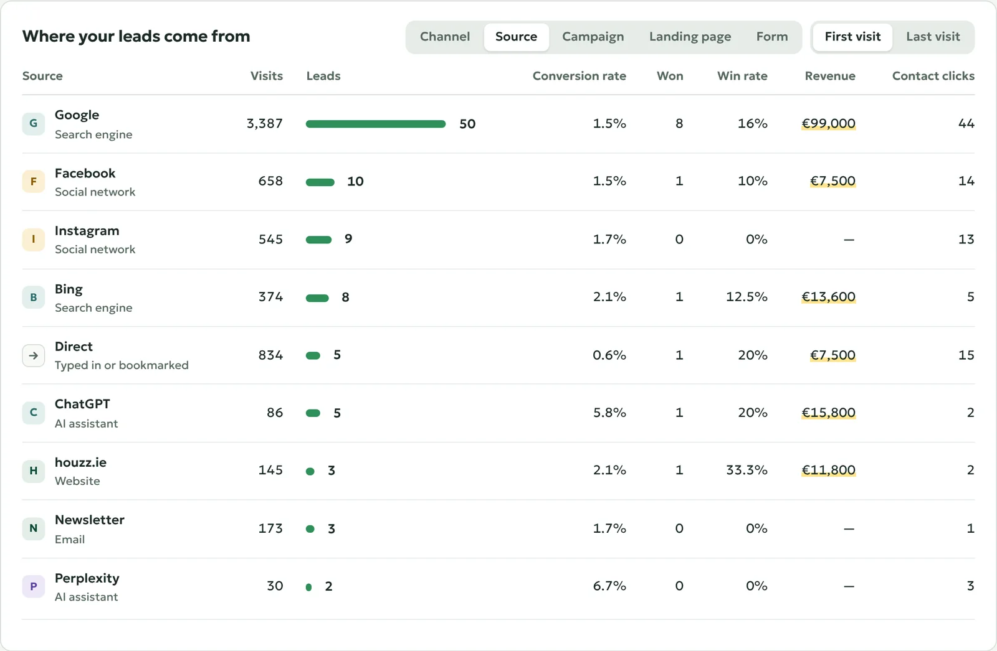The height and width of the screenshot is (651, 997).
Task: Switch to the Channel tab
Action: (445, 37)
